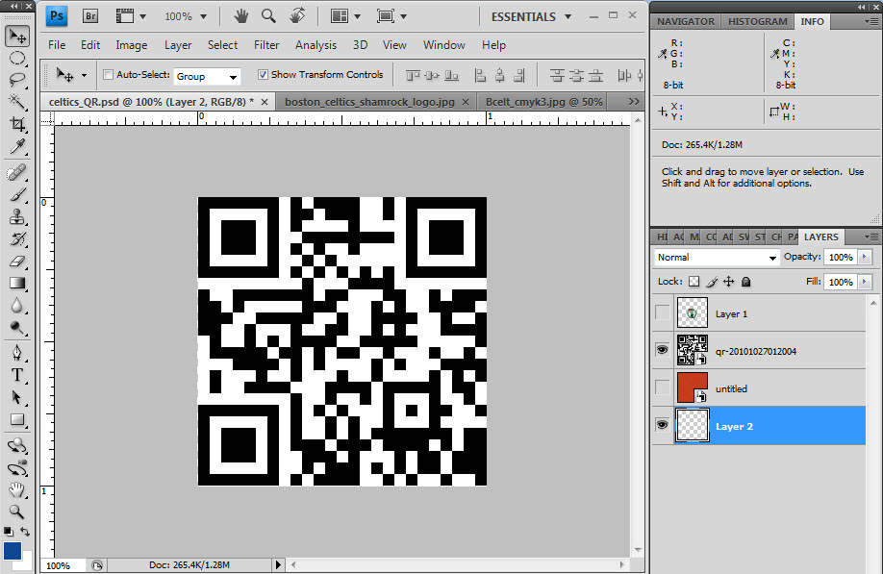Open the Opacity slider arrow
The width and height of the screenshot is (883, 574).
pos(865,257)
